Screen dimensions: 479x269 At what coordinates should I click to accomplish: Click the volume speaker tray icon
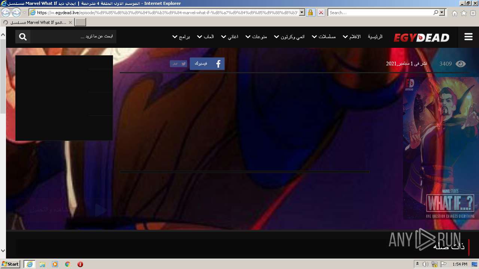click(425, 264)
